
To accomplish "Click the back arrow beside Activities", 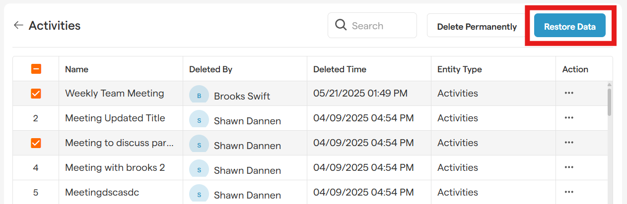I will (18, 25).
